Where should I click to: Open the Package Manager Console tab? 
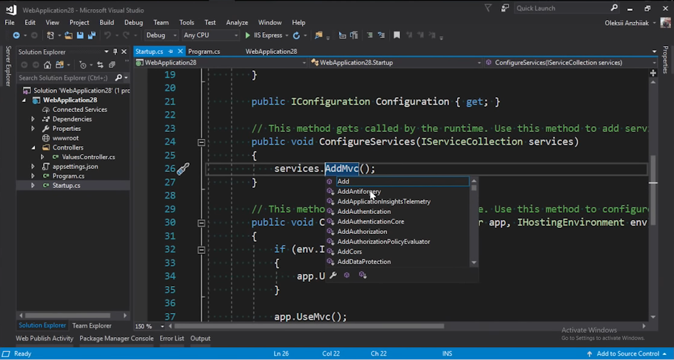coord(116,338)
